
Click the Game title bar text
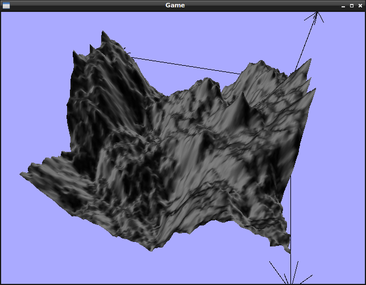175,5
